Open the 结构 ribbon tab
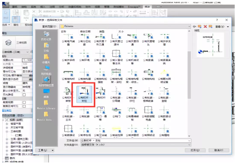 [24, 6]
